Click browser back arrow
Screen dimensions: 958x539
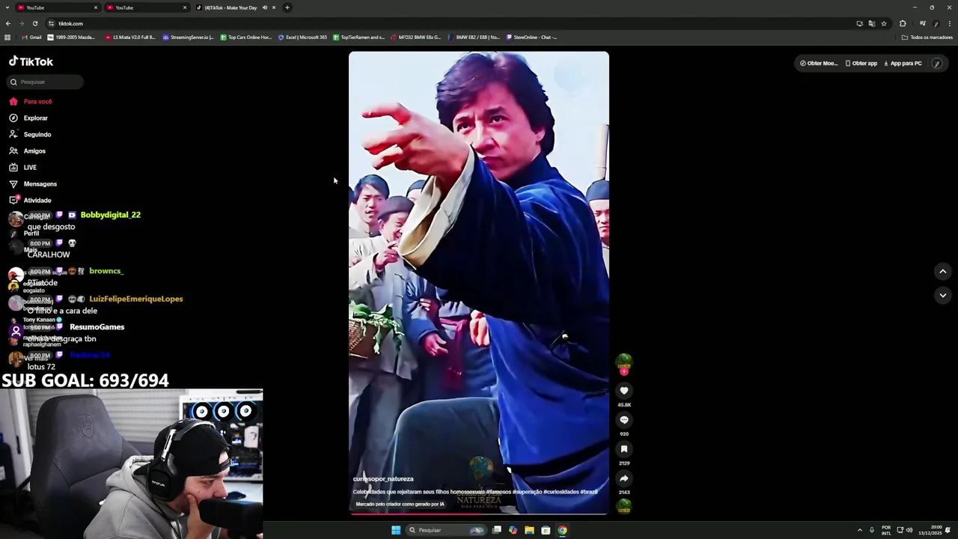coord(8,23)
